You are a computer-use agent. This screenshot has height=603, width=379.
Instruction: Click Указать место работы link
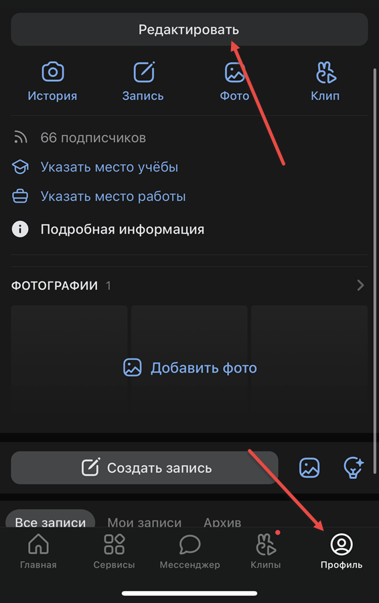tap(113, 196)
